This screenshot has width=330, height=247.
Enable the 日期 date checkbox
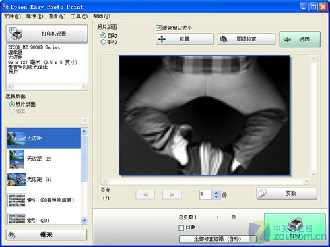tap(181, 227)
